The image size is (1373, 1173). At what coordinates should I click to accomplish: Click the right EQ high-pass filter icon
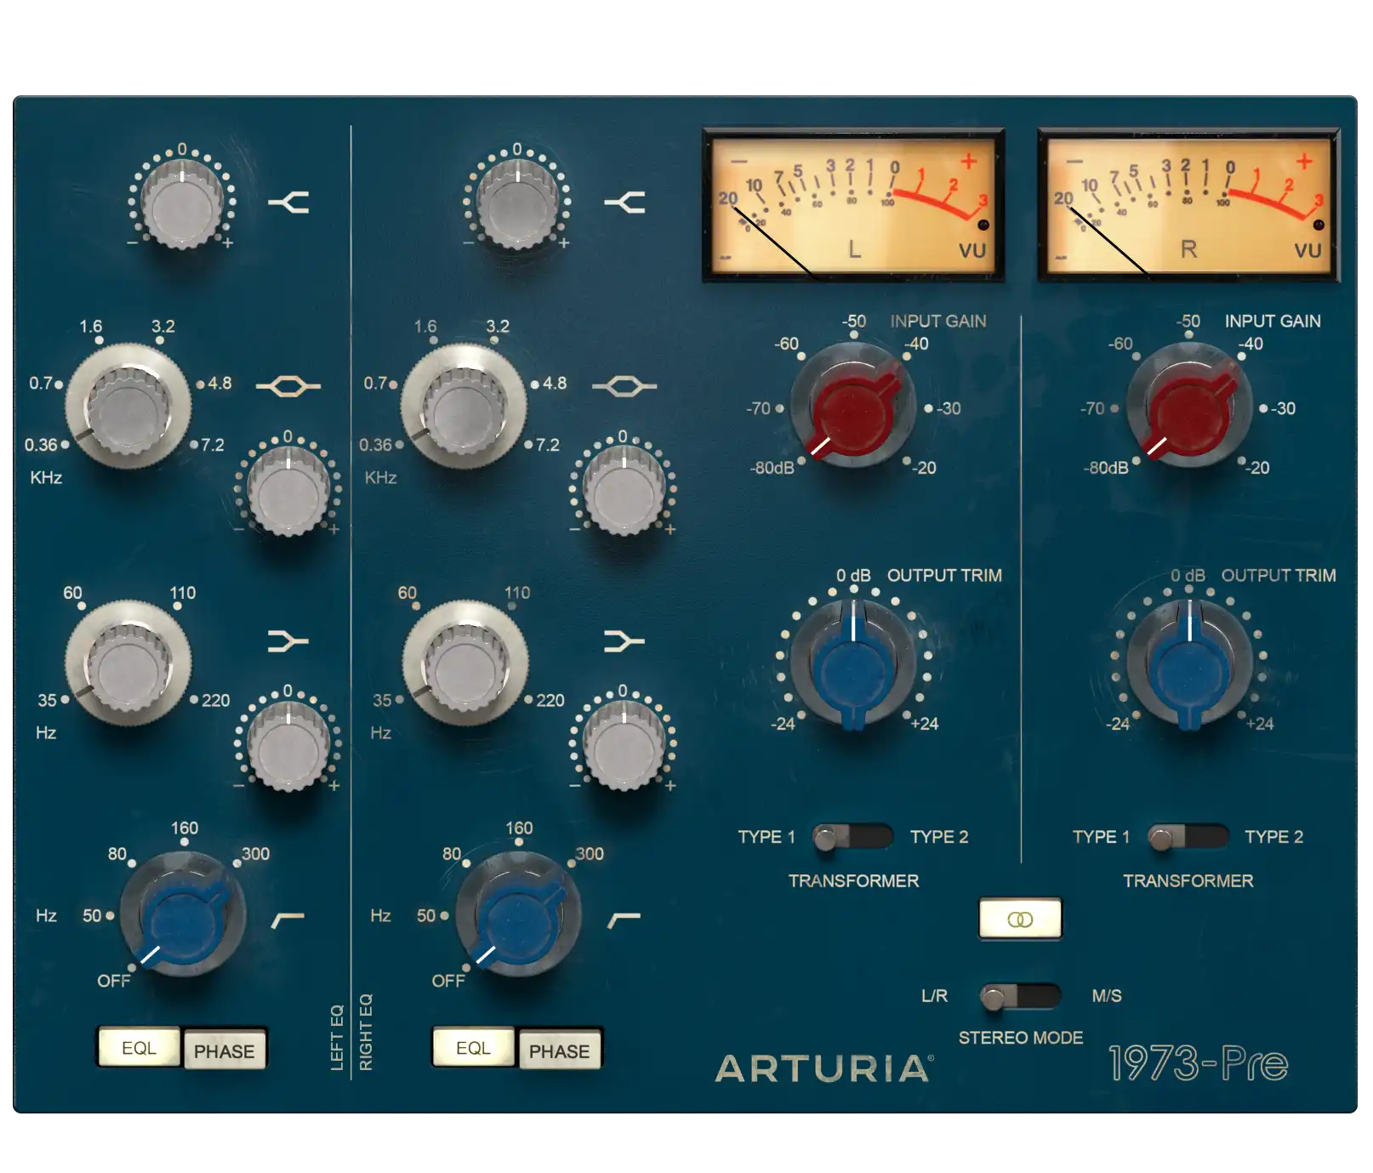(624, 920)
